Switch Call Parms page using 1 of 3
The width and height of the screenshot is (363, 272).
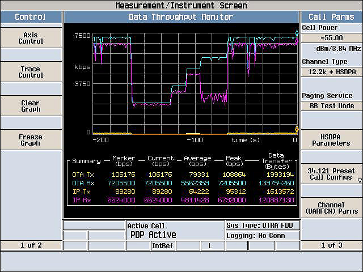click(x=332, y=245)
